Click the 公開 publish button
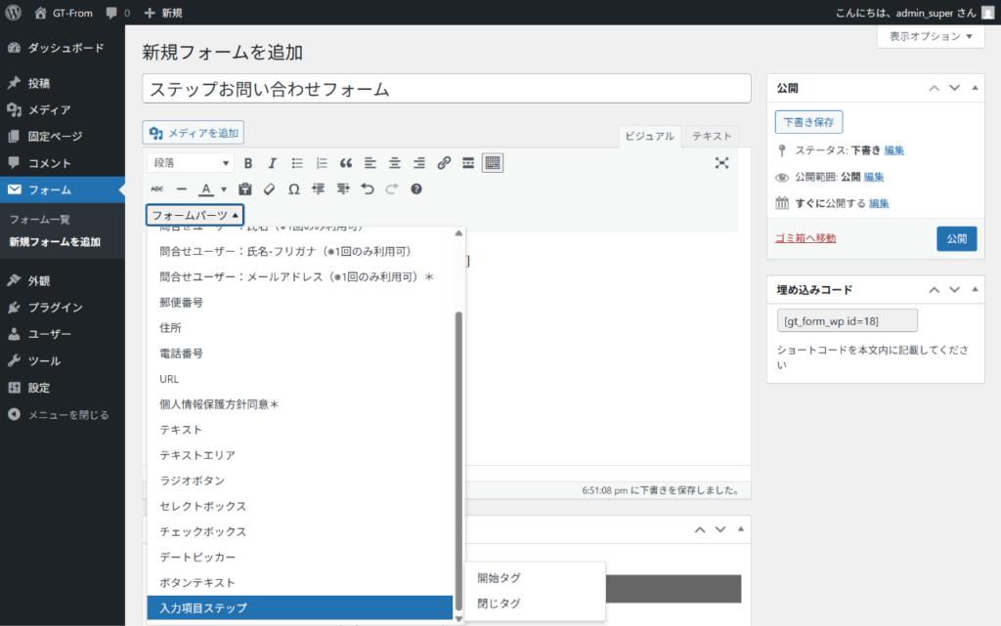Viewport: 1001px width, 626px height. coord(956,238)
